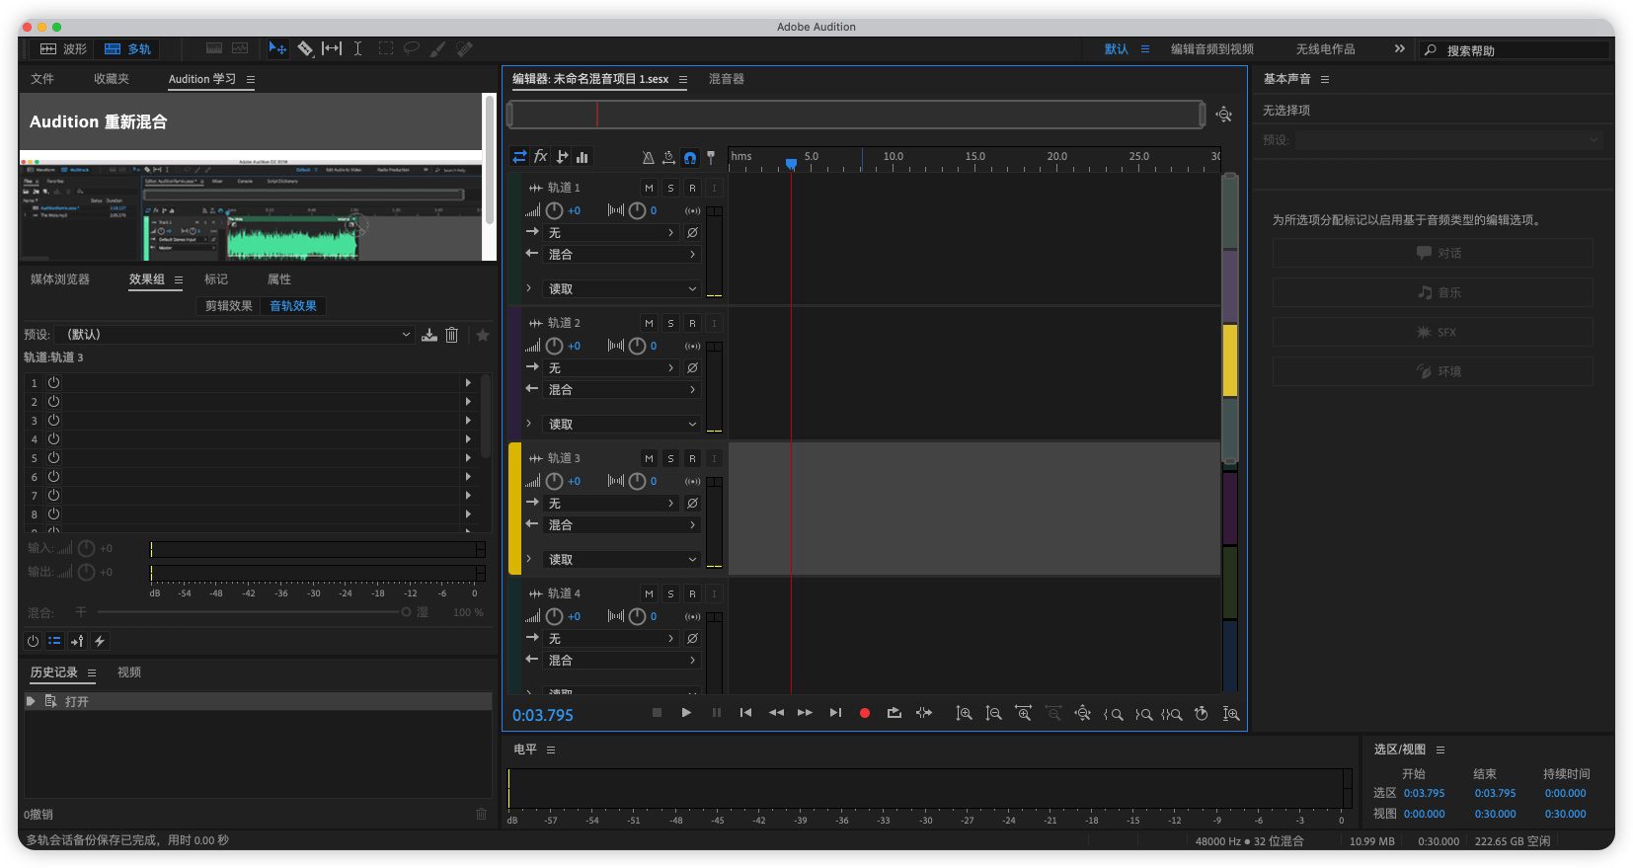Image resolution: width=1633 pixels, height=868 pixels.
Task: Open the 预设 (默认) preset dropdown
Action: (237, 335)
